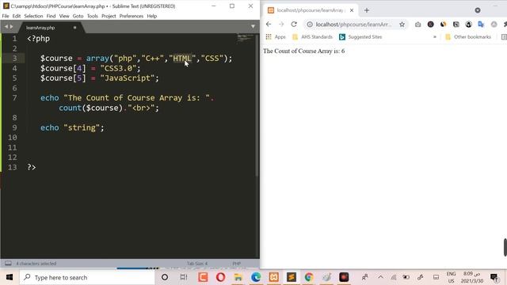
Task: Click the browser address bar URL
Action: [354, 25]
